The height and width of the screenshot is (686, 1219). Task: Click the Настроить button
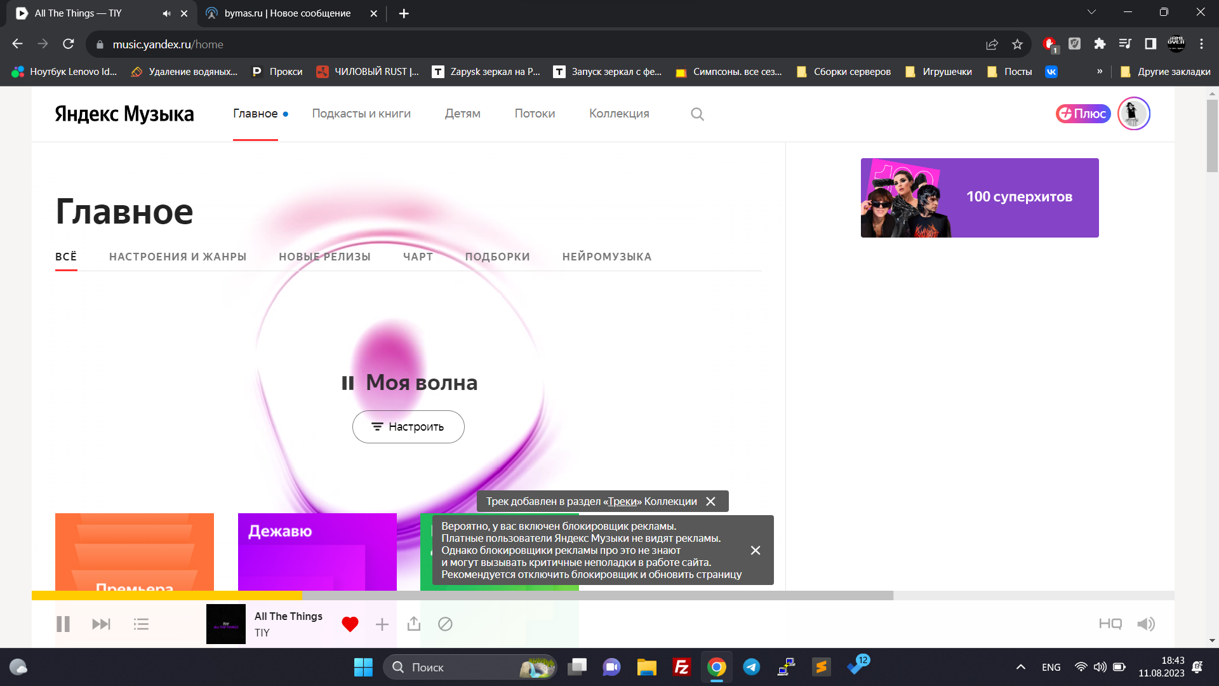coord(408,427)
